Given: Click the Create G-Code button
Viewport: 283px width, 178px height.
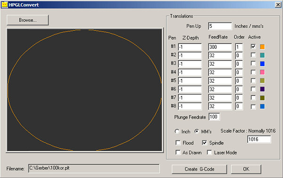Looking at the screenshot, I should [x=199, y=169].
